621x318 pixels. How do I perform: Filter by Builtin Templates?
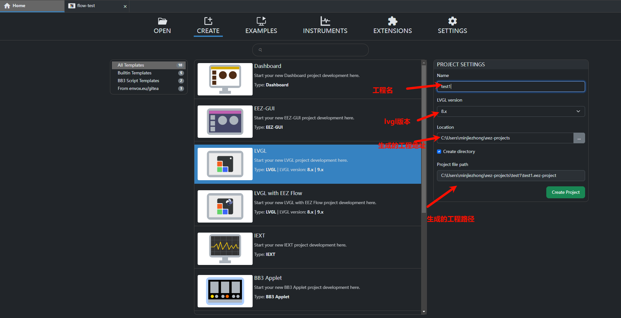tap(135, 73)
